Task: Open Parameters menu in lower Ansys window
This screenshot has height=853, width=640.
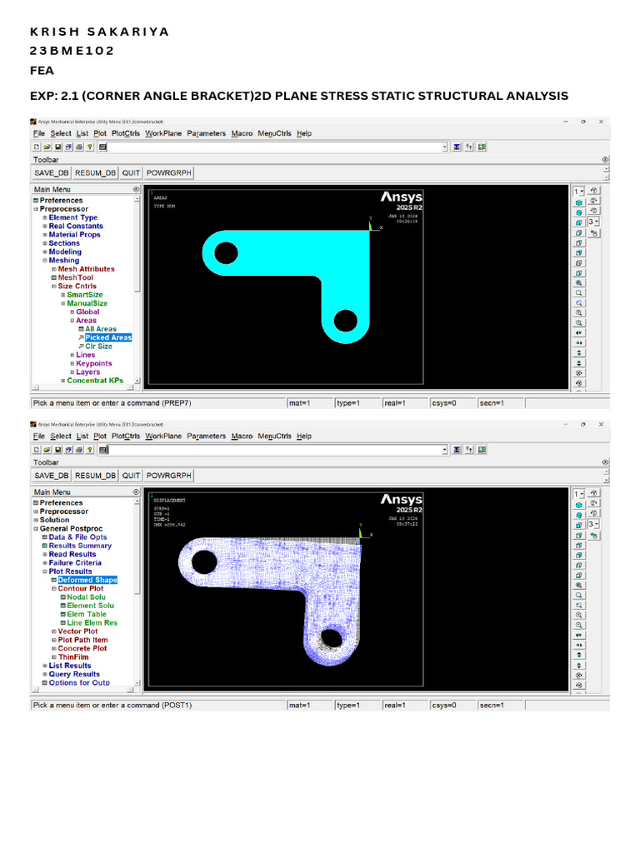Action: (x=207, y=436)
